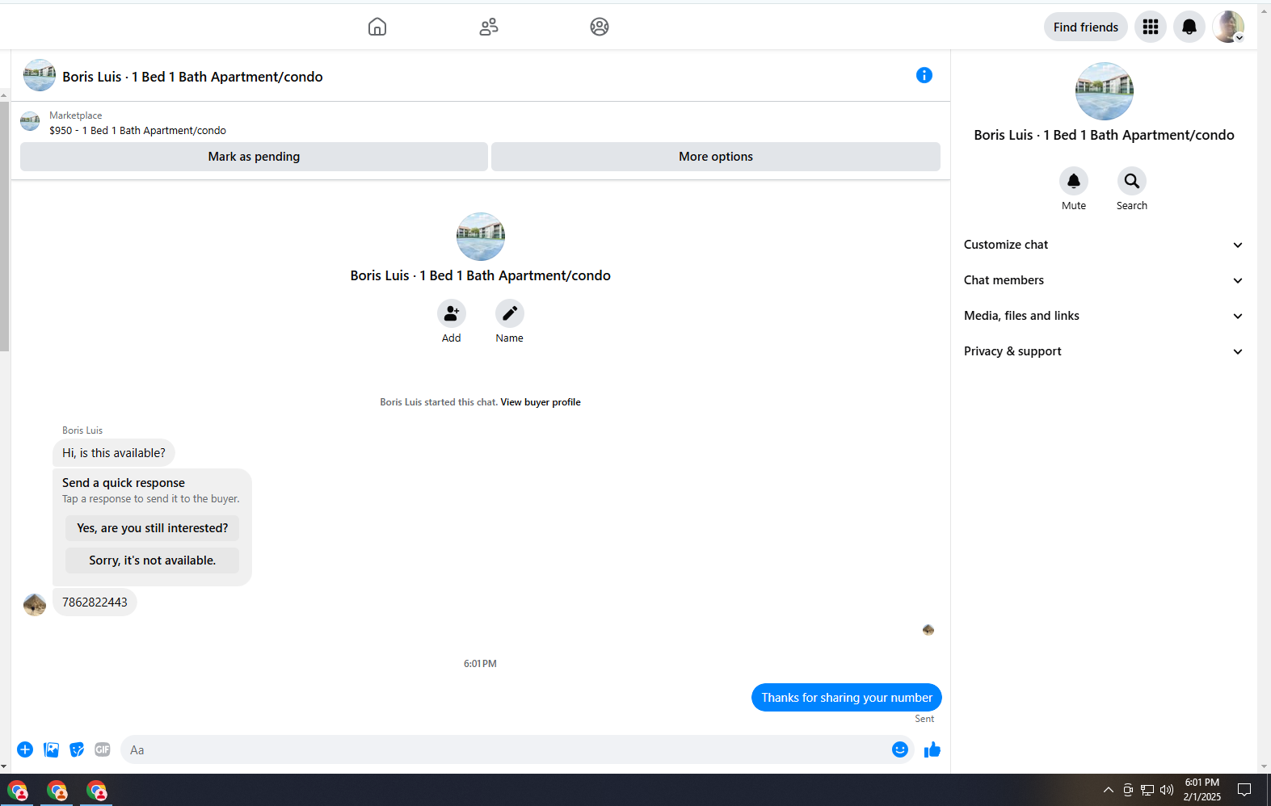
Task: Expand the Customize chat section
Action: [x=1103, y=245]
